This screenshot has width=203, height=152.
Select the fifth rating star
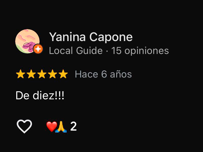[63, 74]
